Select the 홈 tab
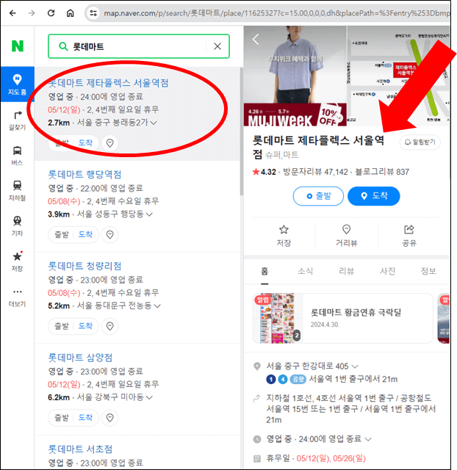The image size is (457, 470). coord(265,271)
